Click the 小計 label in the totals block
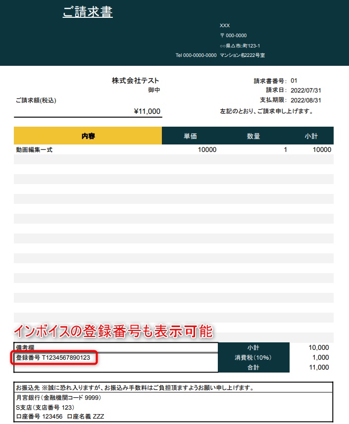Viewport: 349px width, 424px height. point(253,348)
